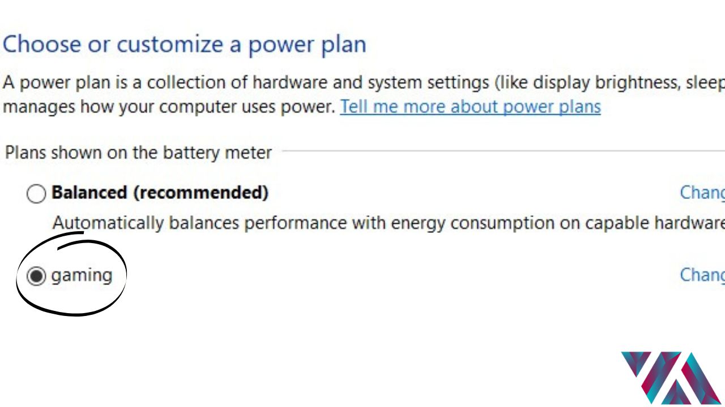
Task: Select the gaming power plan radio button
Action: (36, 276)
